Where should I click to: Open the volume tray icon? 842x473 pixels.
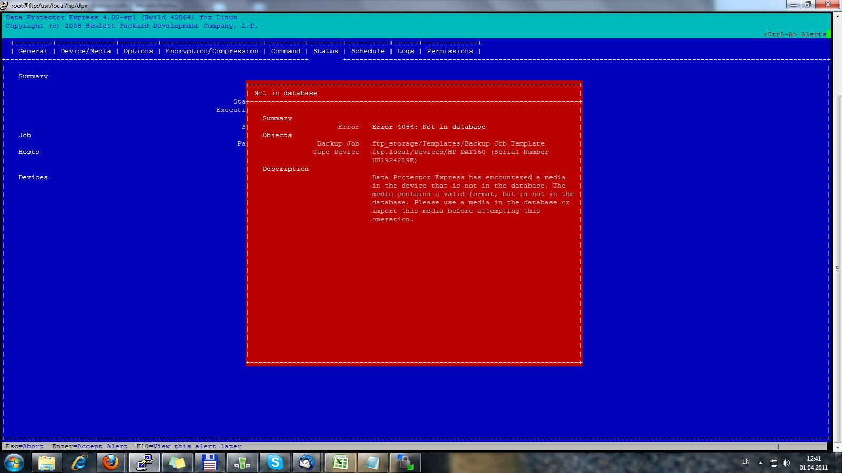tap(786, 463)
